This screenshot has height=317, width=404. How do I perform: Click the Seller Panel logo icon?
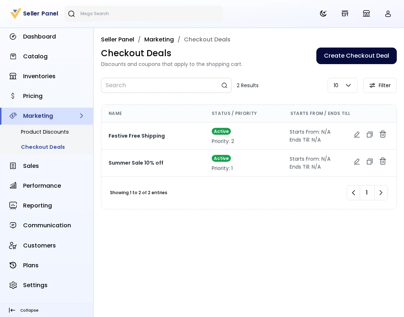(16, 14)
